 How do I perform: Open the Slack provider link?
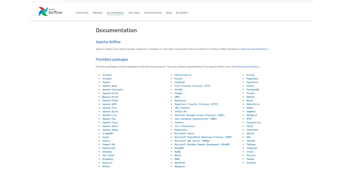(250, 126)
